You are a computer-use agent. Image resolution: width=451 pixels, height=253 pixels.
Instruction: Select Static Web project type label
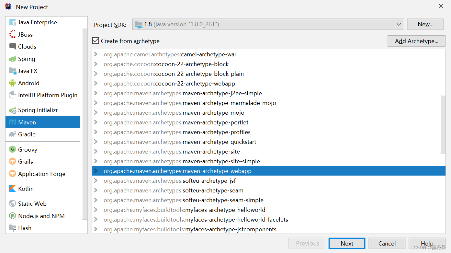click(x=32, y=203)
